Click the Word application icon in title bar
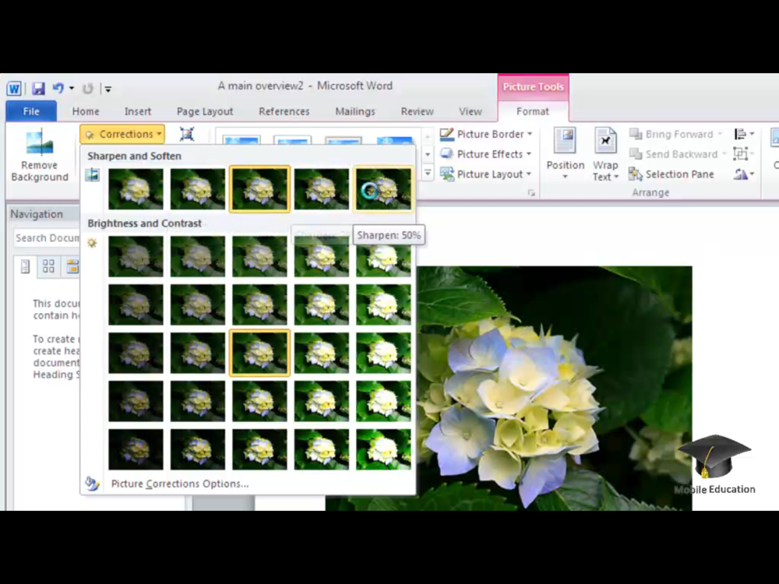Image resolution: width=779 pixels, height=584 pixels. click(x=14, y=89)
